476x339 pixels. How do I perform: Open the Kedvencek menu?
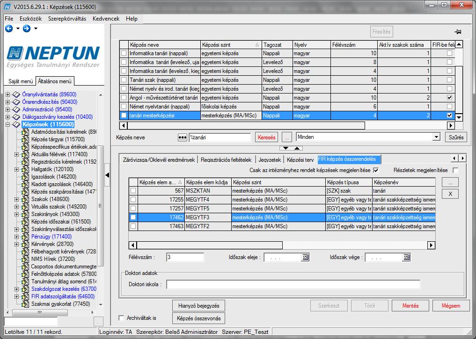pyautogui.click(x=106, y=19)
